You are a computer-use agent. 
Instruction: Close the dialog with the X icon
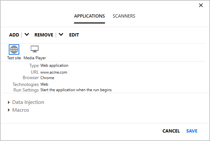point(201,6)
